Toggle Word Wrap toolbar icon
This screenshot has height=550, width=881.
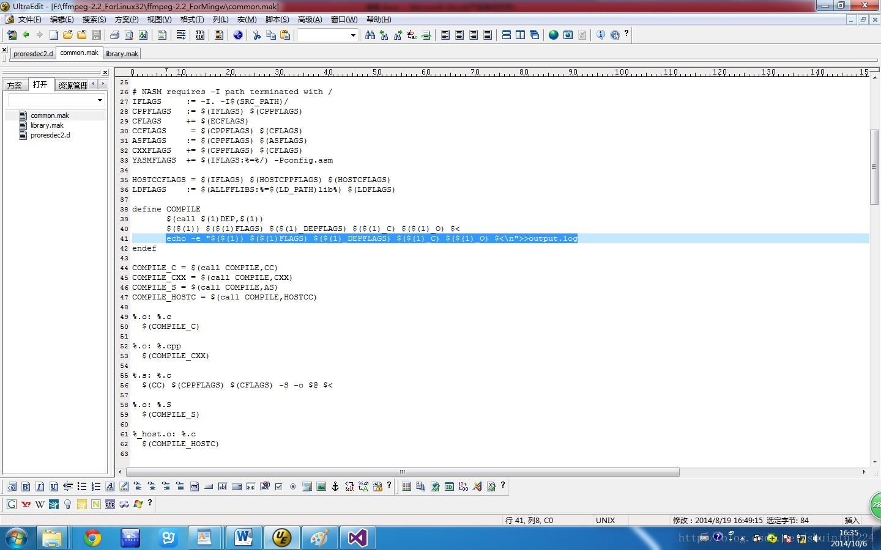tap(181, 35)
